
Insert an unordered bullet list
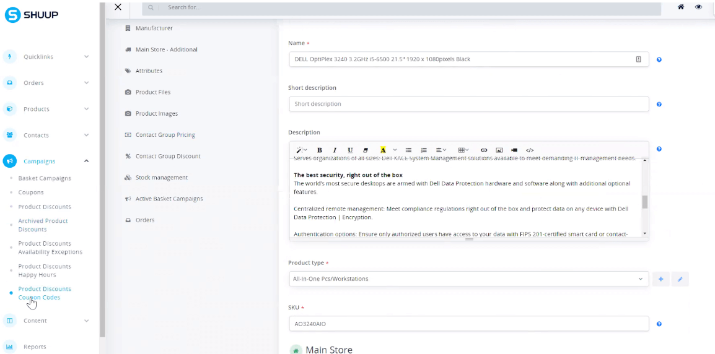coord(408,150)
